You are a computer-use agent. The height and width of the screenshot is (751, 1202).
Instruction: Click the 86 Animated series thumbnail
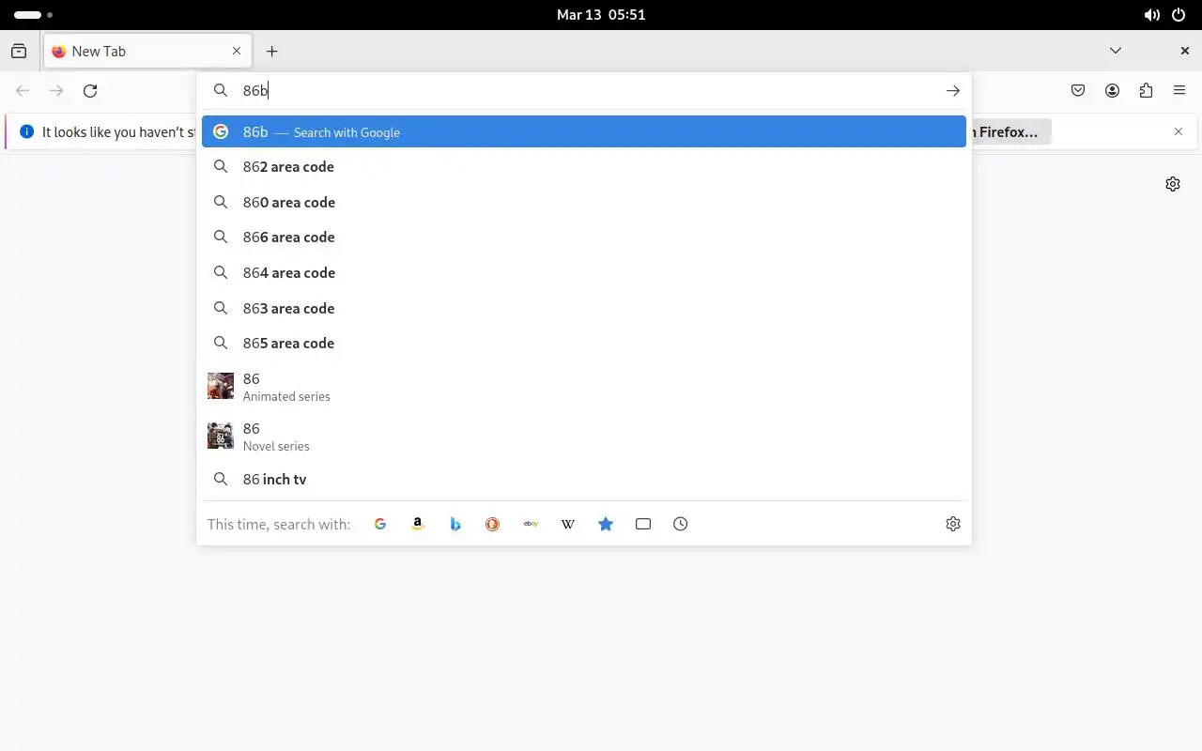click(x=221, y=386)
